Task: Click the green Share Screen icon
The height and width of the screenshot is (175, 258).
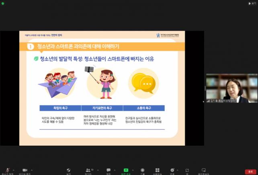Action: [126, 170]
